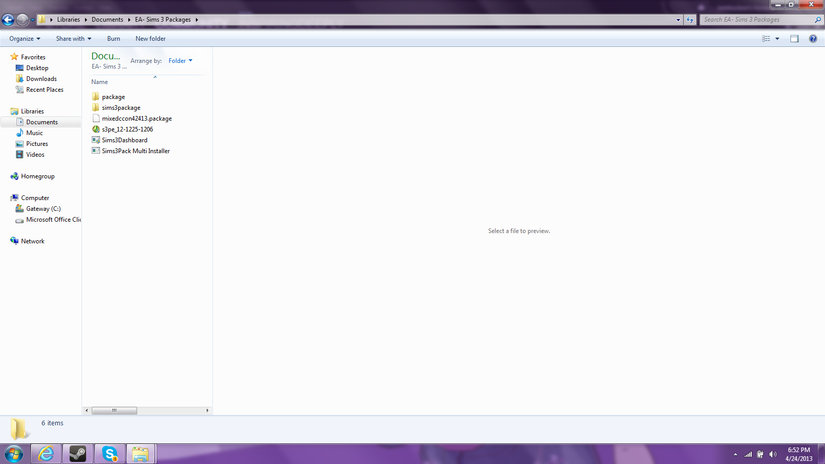This screenshot has width=825, height=464.
Task: Select Network in navigation pane
Action: (32, 241)
